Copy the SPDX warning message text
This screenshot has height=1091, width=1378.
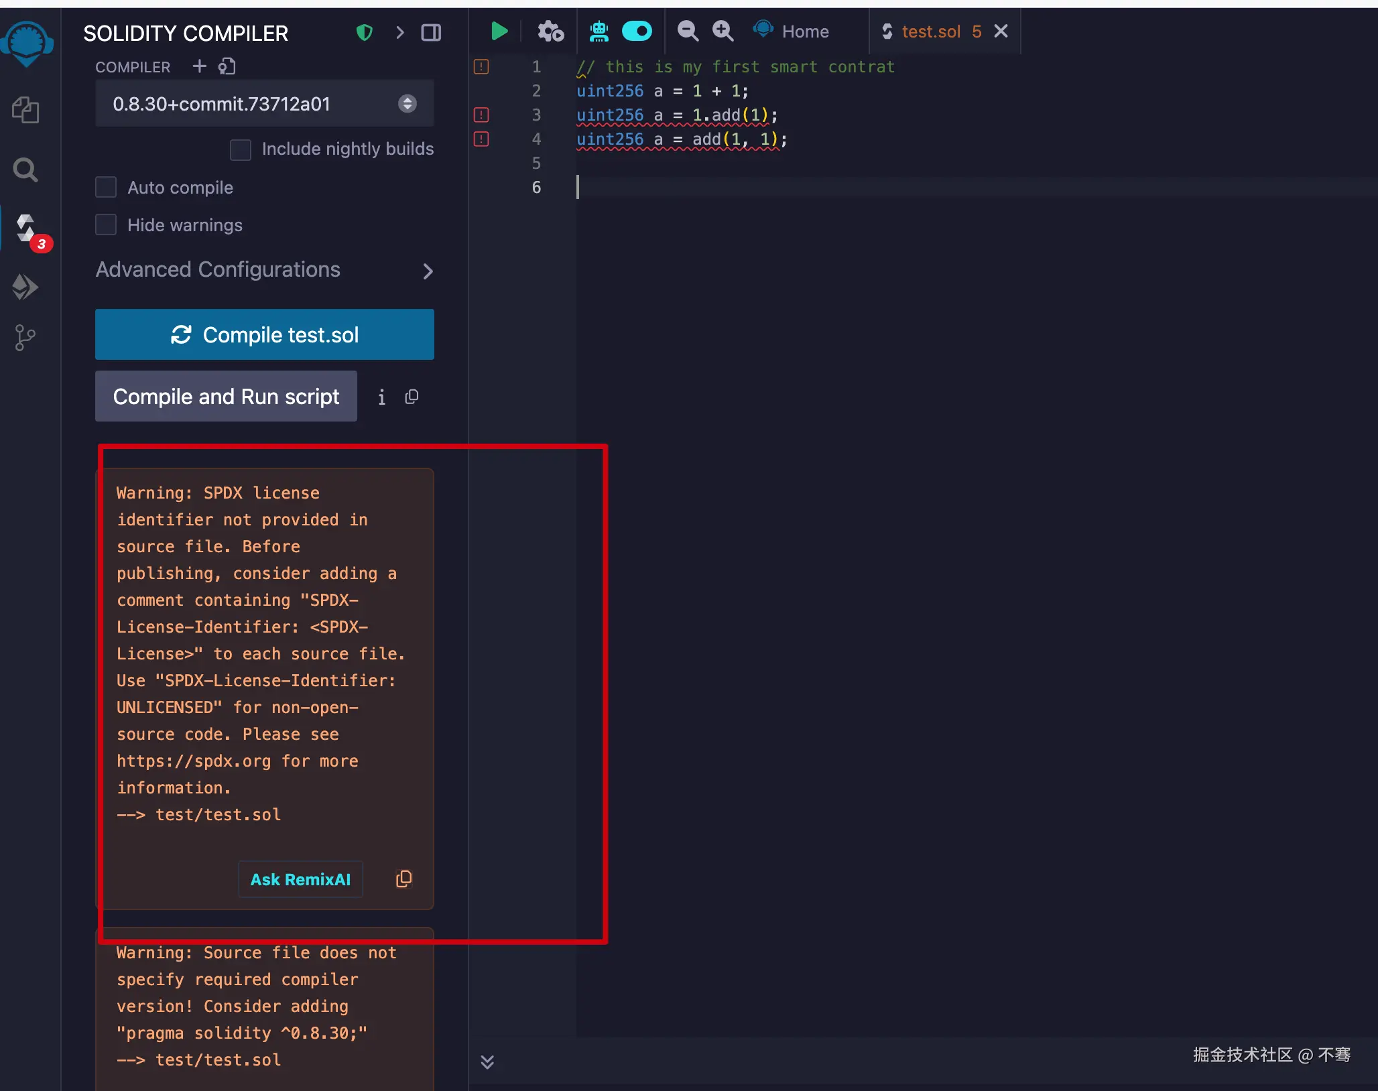coord(403,879)
